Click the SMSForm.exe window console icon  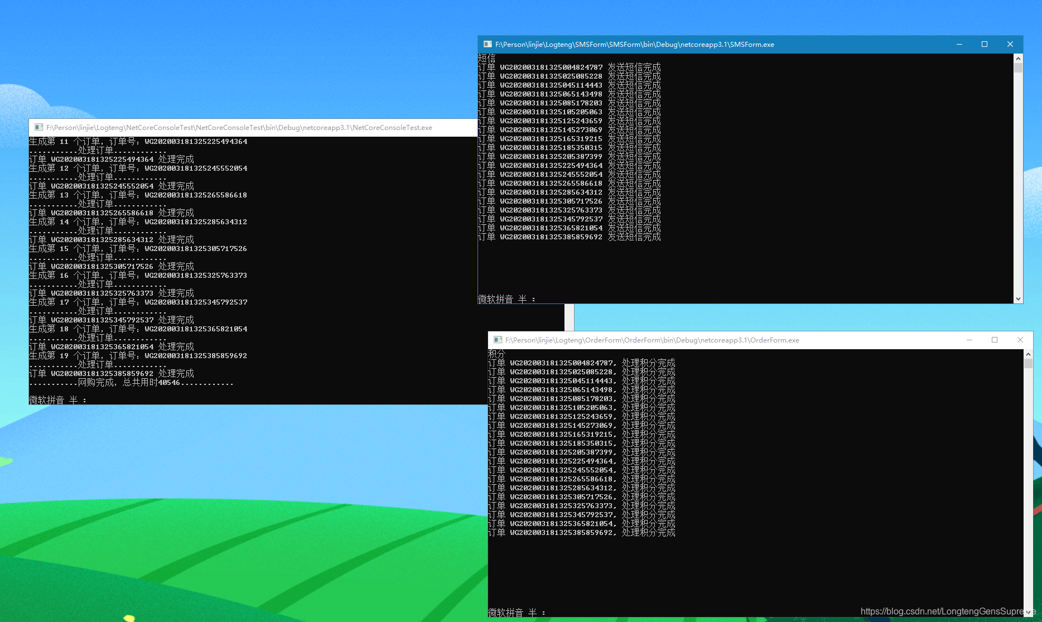point(488,44)
